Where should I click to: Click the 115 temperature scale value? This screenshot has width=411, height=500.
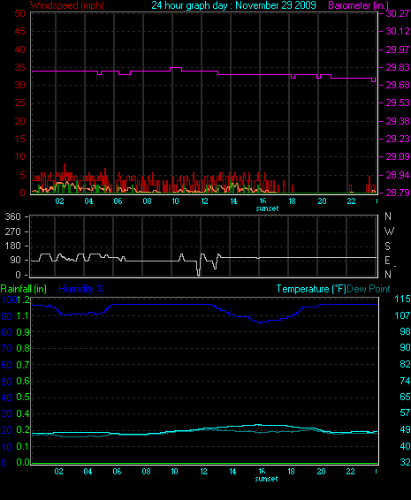[x=402, y=299]
